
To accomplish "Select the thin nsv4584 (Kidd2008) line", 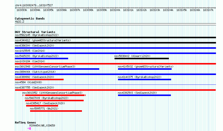I will tap(115, 85).
